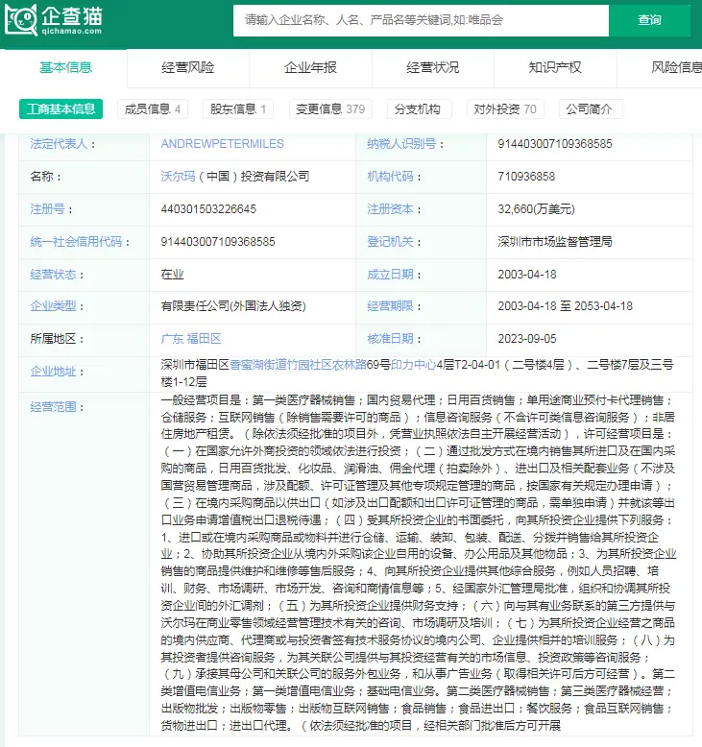Click the 核准日期 label link
Viewport: 702px width, 747px height.
coord(390,339)
